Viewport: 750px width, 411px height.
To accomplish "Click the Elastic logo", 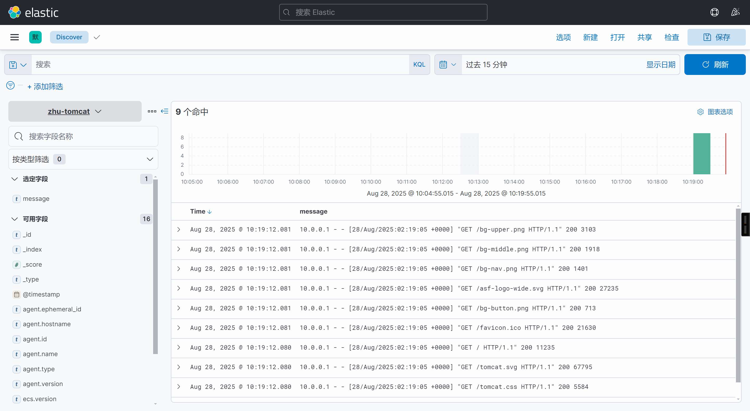I will click(x=33, y=12).
